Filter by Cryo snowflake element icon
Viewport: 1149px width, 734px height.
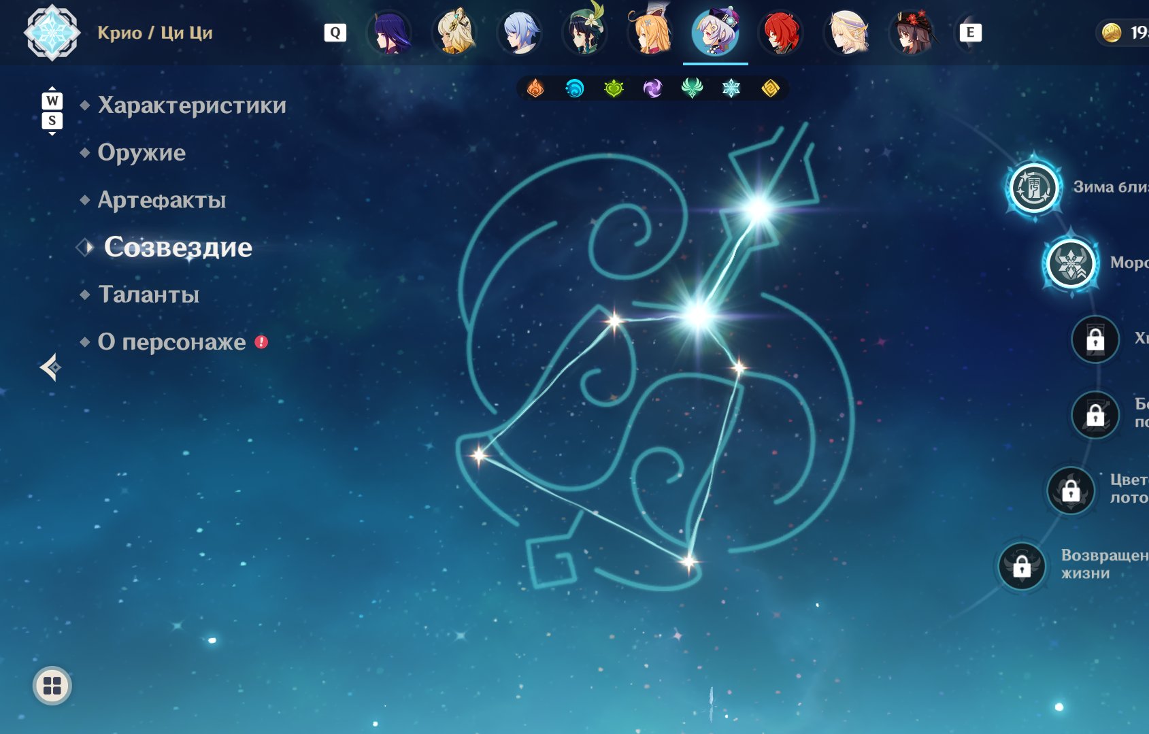(x=731, y=88)
